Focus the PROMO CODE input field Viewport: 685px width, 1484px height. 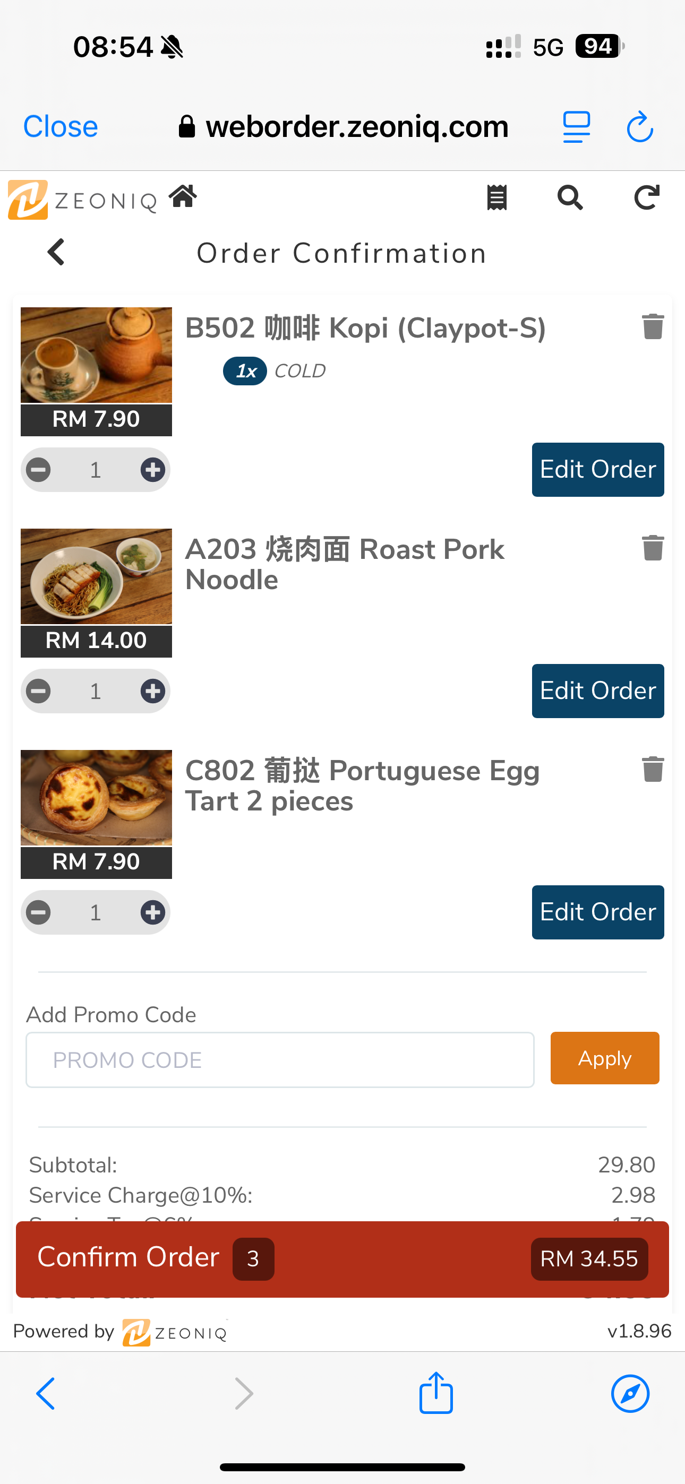pos(280,1060)
